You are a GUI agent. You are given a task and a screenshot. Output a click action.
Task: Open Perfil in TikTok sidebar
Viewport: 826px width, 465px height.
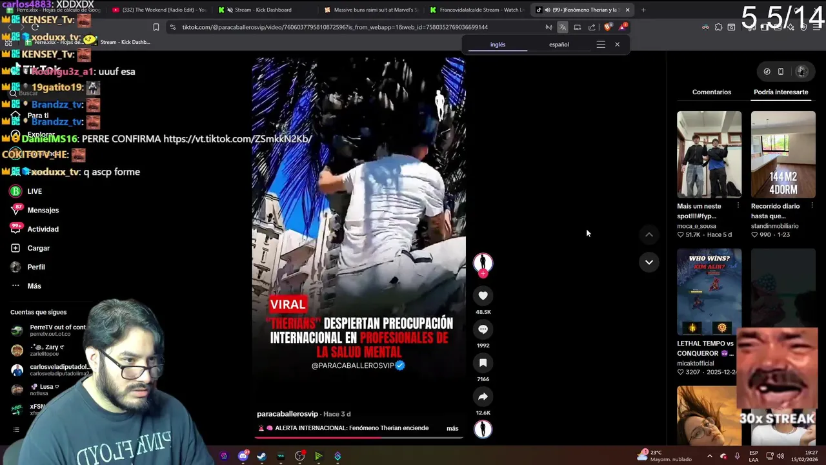point(28,267)
